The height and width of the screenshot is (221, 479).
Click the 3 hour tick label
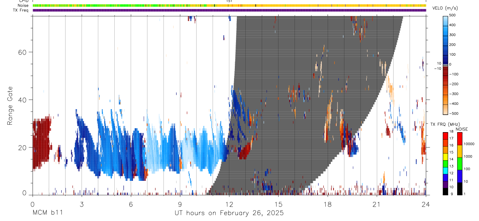point(82,204)
